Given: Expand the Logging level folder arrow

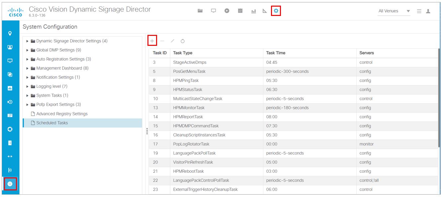Looking at the screenshot, I should (28, 86).
